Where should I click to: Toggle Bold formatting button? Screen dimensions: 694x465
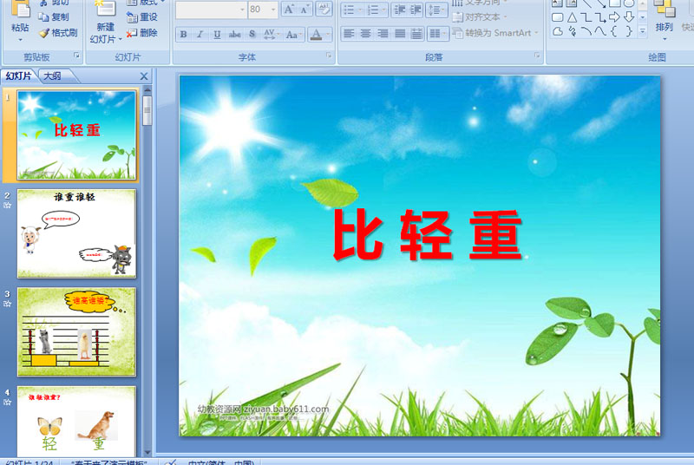(x=183, y=34)
